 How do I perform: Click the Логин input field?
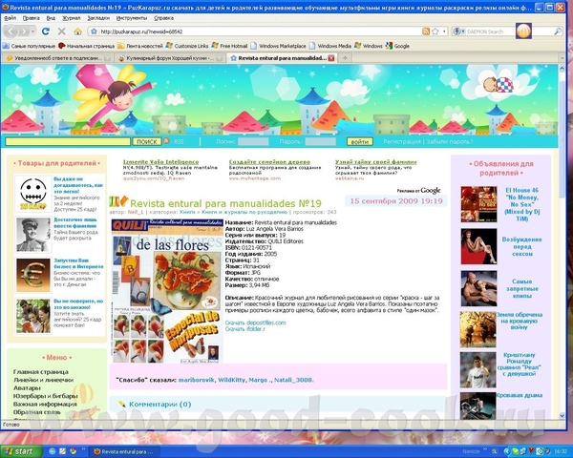[253, 142]
